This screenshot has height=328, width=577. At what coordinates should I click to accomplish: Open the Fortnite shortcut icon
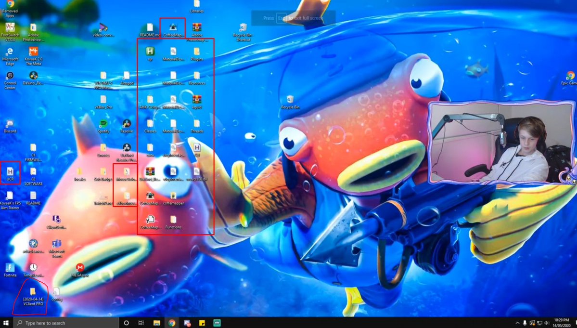point(10,268)
